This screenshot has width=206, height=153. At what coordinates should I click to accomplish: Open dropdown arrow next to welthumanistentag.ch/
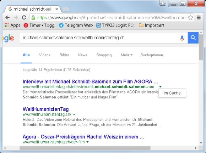tap(74, 114)
